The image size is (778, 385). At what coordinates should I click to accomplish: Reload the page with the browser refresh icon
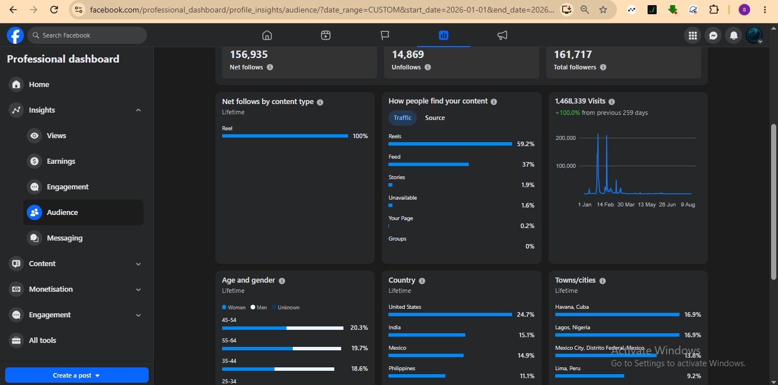coord(54,10)
